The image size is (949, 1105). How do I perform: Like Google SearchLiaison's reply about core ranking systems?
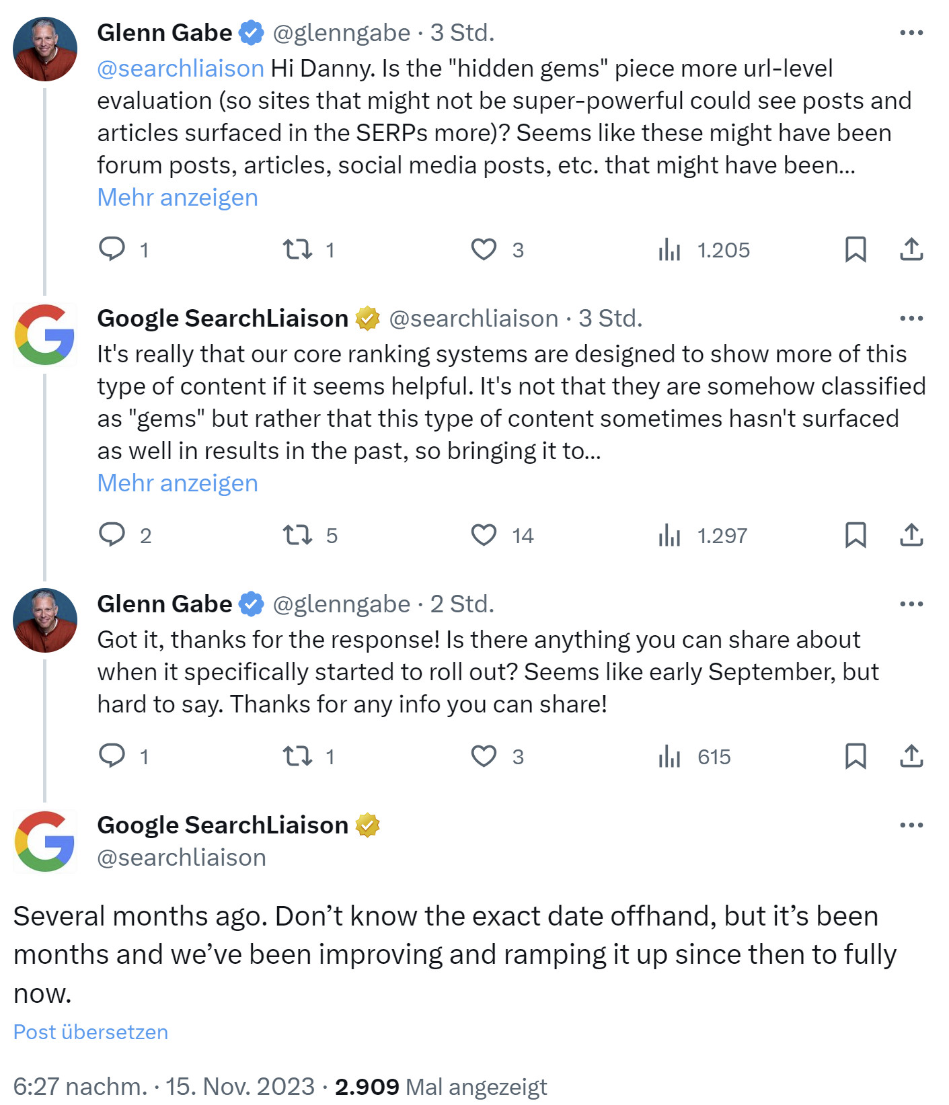pyautogui.click(x=483, y=536)
